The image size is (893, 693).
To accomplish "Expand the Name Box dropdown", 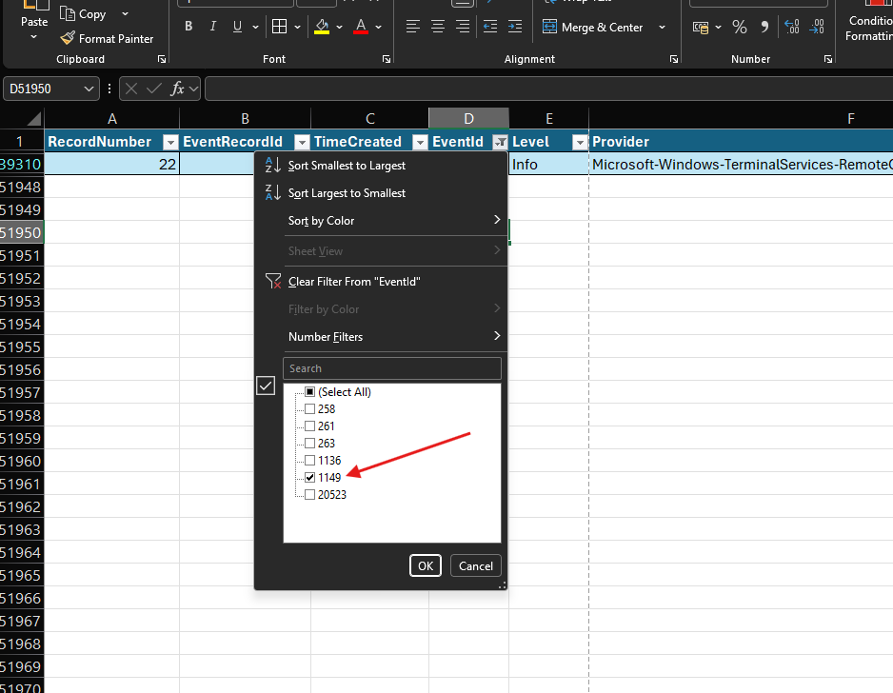I will pyautogui.click(x=89, y=89).
